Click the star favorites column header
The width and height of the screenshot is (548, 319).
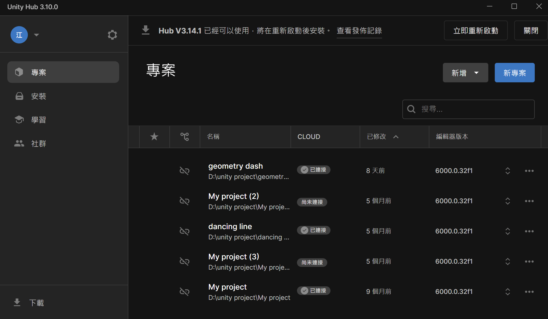154,137
